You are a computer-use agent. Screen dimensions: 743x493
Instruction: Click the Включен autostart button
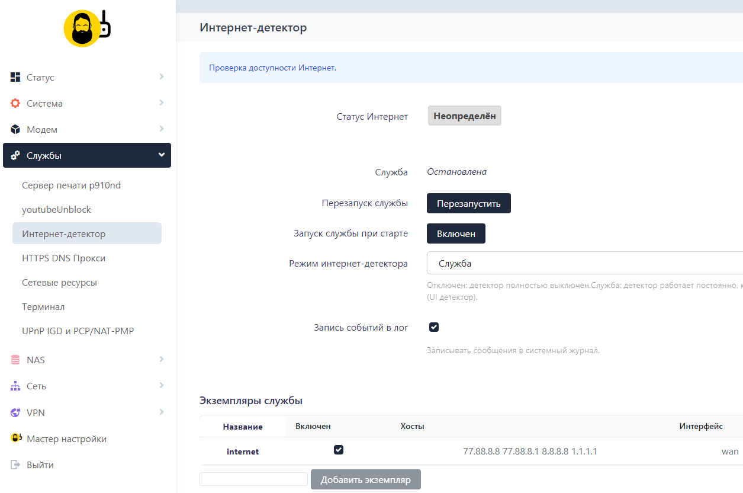click(456, 233)
